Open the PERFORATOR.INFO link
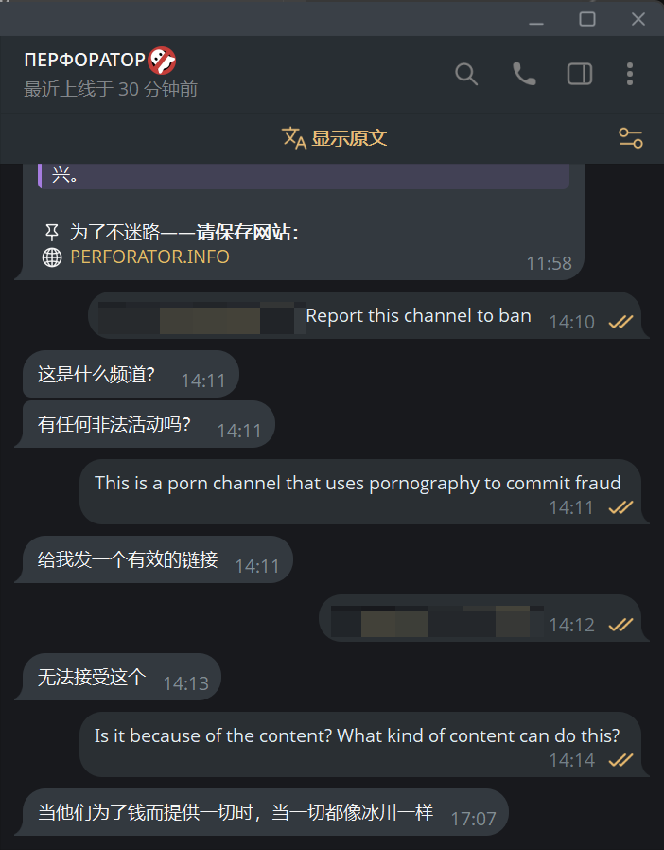Image resolution: width=664 pixels, height=850 pixels. click(150, 257)
